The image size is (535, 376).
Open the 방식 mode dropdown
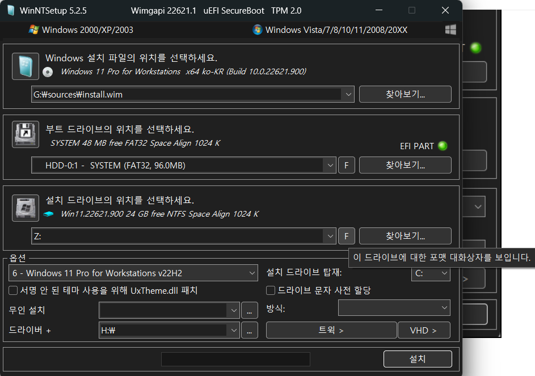pos(394,308)
